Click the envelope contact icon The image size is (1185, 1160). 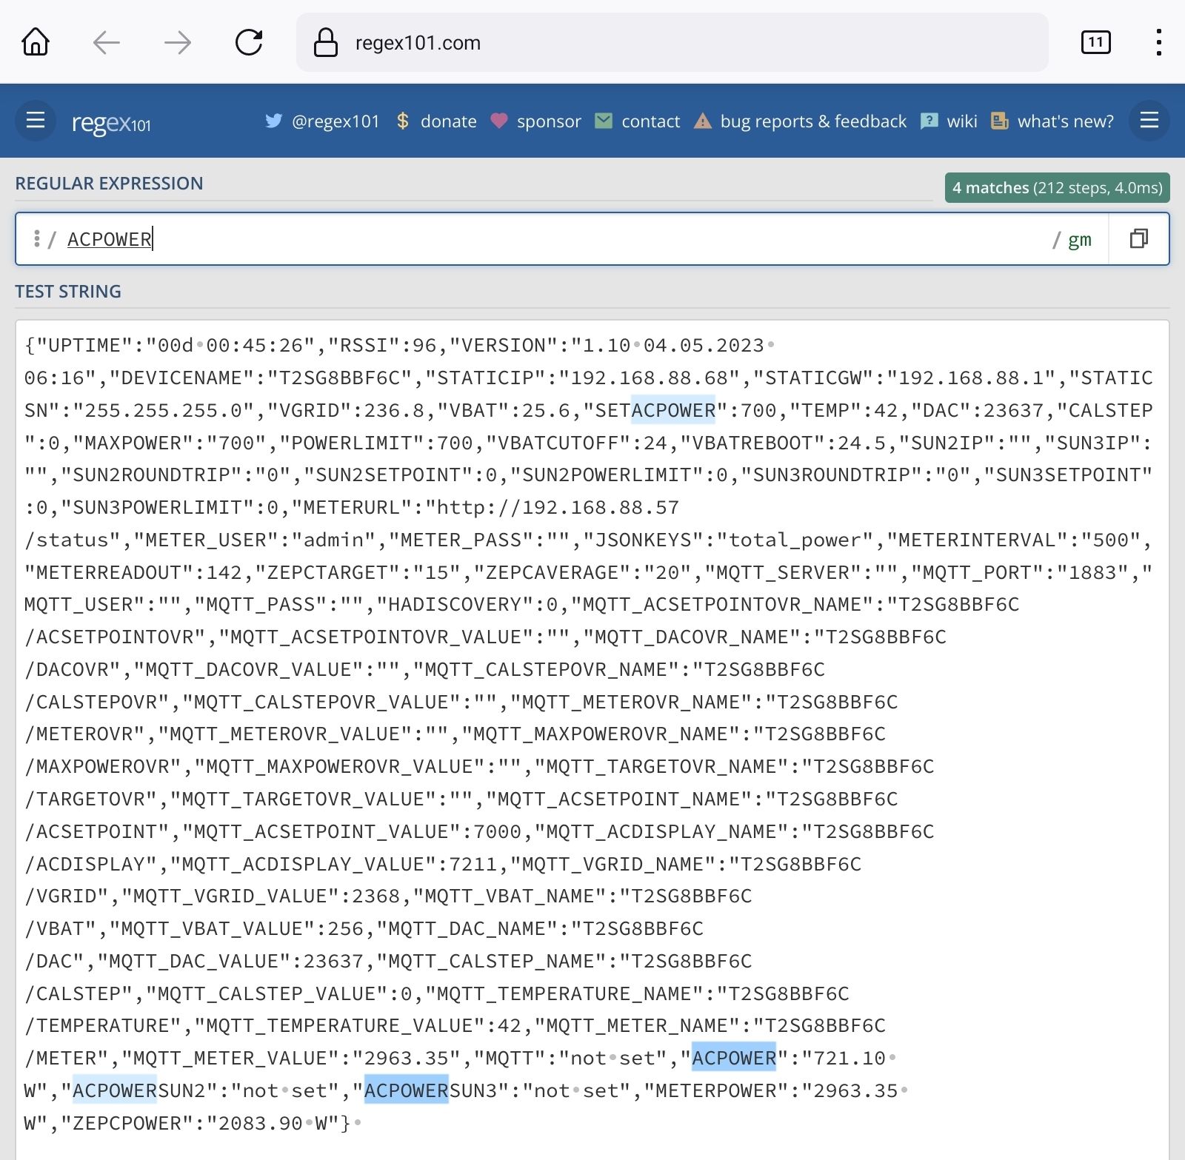tap(604, 121)
